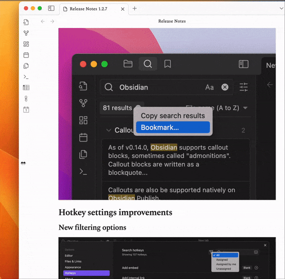Select Files & Links in the settings sidebar

pos(73,261)
